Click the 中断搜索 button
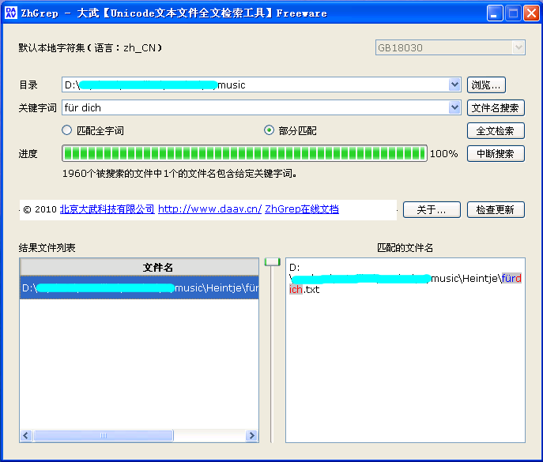543x462 pixels. pos(496,153)
